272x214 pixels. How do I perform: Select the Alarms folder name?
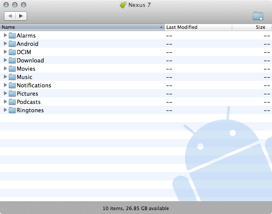point(26,35)
